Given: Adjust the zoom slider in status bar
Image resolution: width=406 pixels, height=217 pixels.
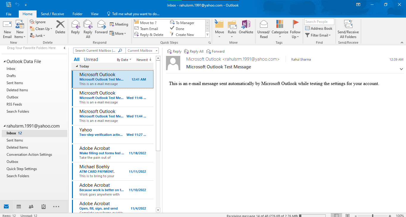Looking at the screenshot, I should click(x=373, y=216).
